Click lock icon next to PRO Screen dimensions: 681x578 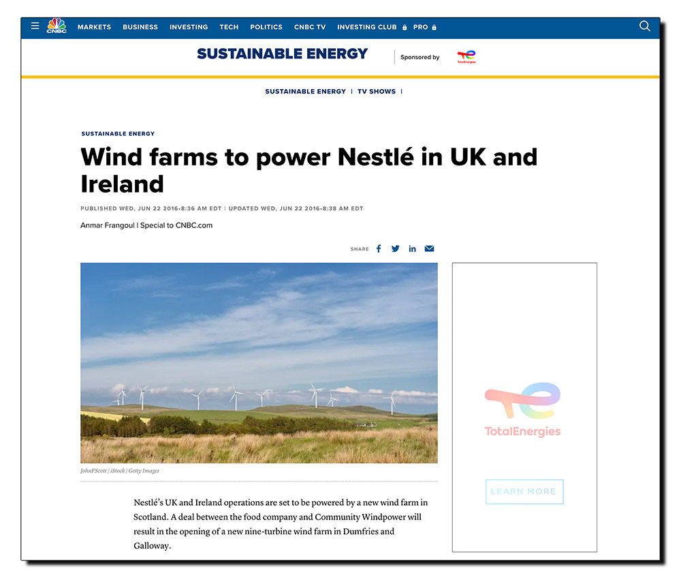(434, 27)
